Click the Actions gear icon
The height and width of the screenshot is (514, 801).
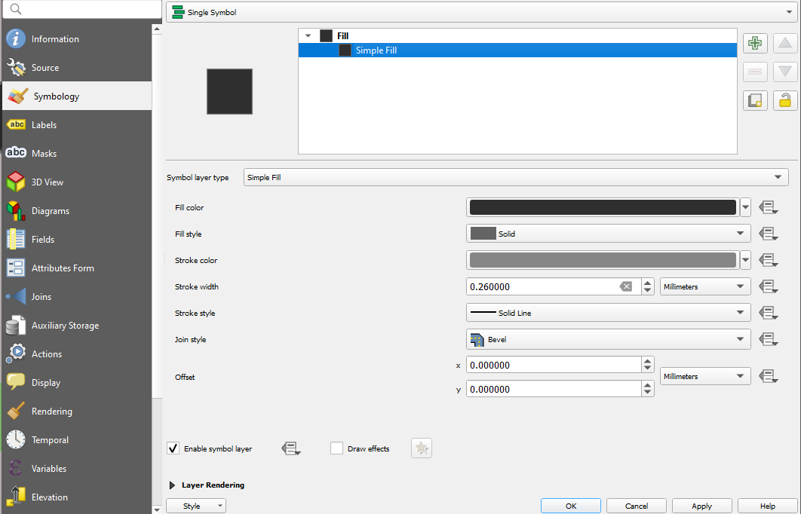16,353
